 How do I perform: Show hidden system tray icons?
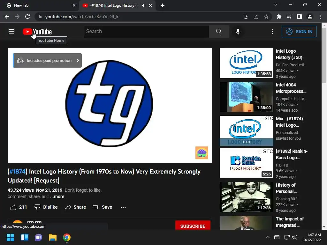[x=268, y=237]
